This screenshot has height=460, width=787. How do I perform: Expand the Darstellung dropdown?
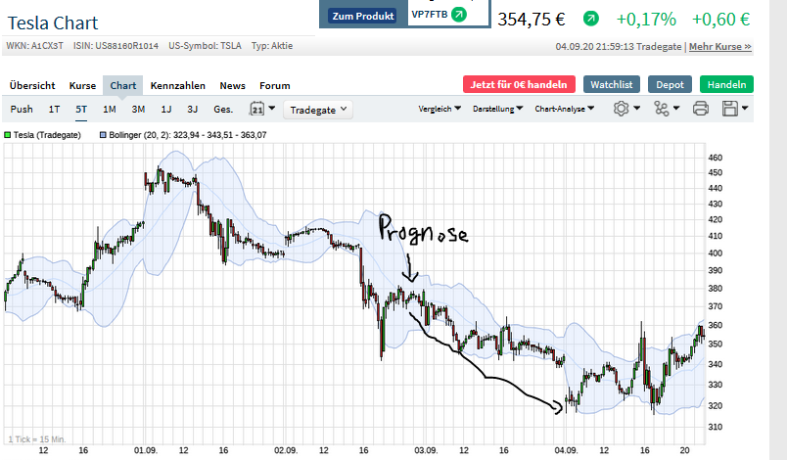coord(497,109)
